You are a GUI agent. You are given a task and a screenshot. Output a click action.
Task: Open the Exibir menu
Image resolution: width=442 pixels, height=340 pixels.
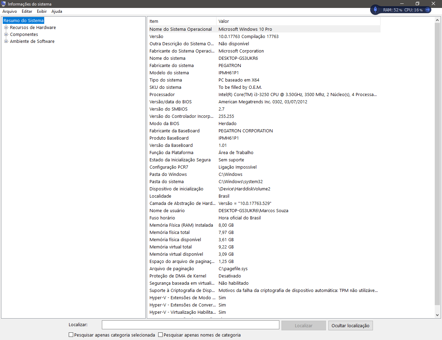coord(42,11)
